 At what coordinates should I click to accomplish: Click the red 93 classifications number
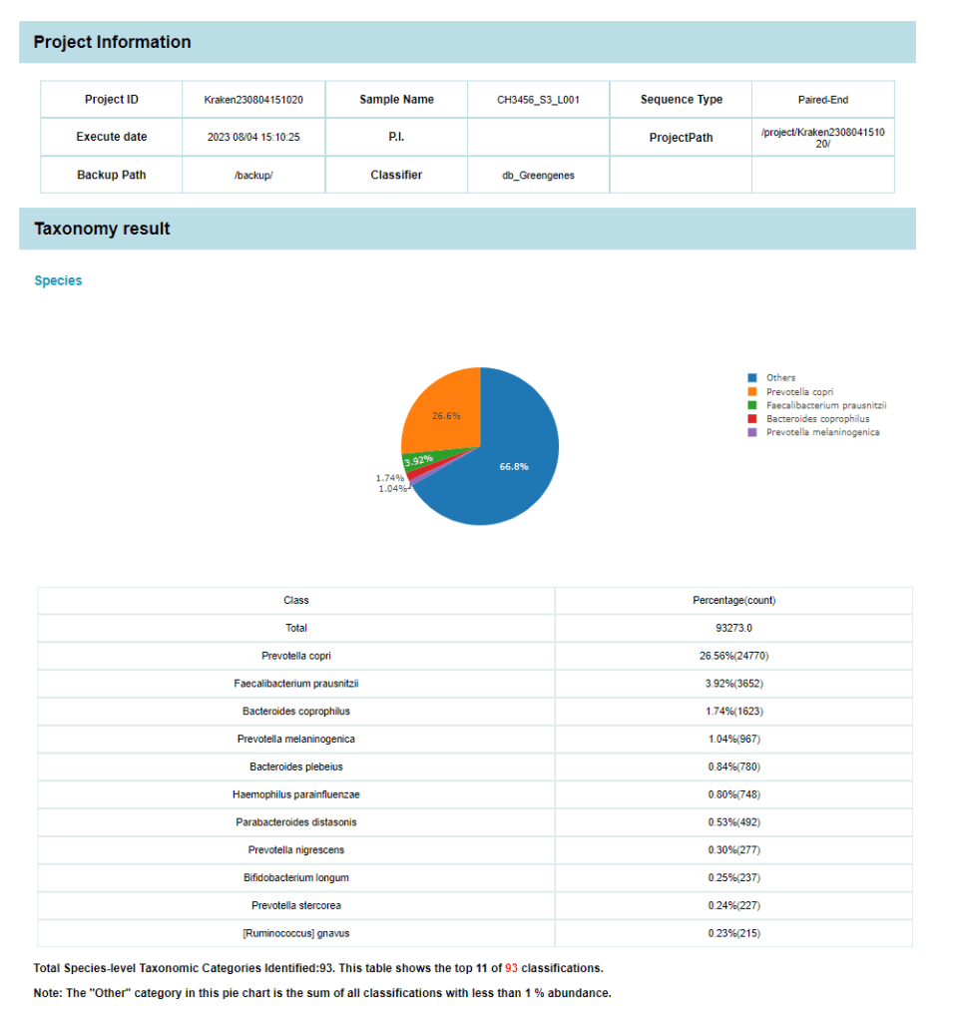[x=512, y=968]
